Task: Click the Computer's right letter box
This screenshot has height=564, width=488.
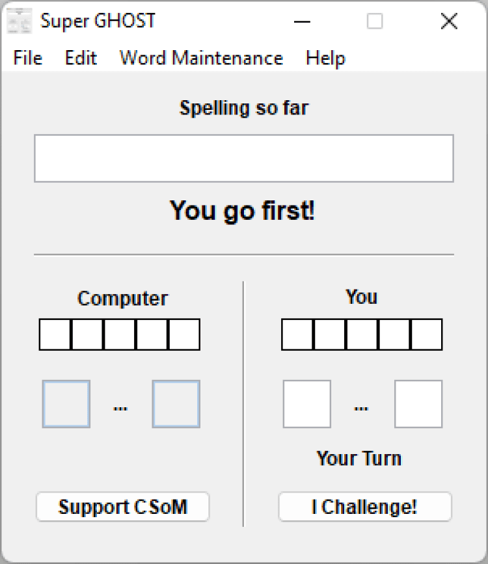Action: point(176,404)
